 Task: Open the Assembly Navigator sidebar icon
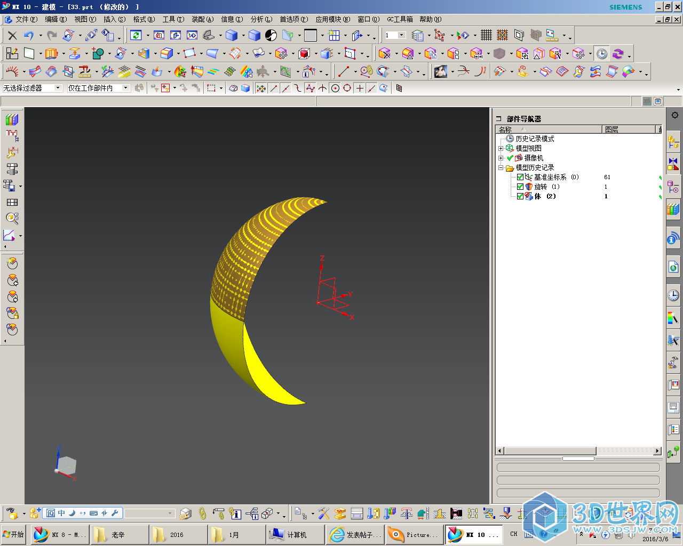pos(673,142)
